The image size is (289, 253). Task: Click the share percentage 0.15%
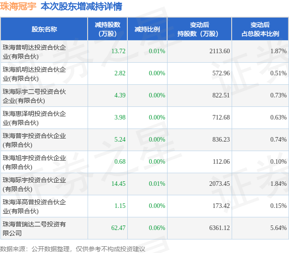click(278, 206)
